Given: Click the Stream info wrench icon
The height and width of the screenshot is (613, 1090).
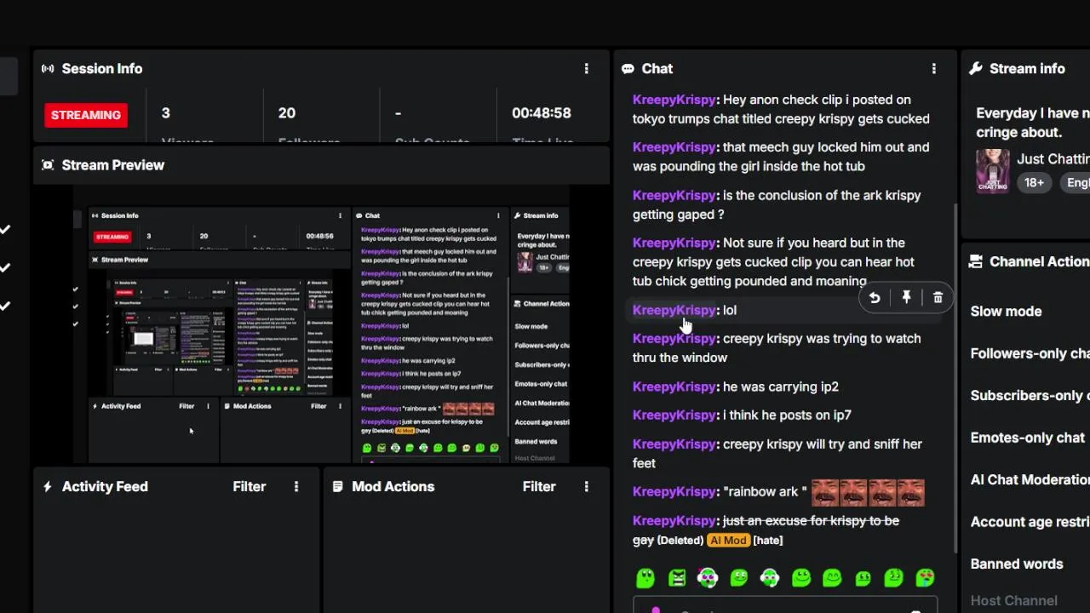Looking at the screenshot, I should click(x=976, y=69).
